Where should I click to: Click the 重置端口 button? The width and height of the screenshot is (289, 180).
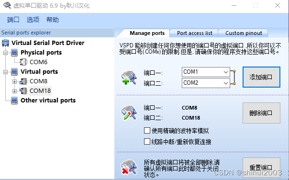pyautogui.click(x=261, y=168)
